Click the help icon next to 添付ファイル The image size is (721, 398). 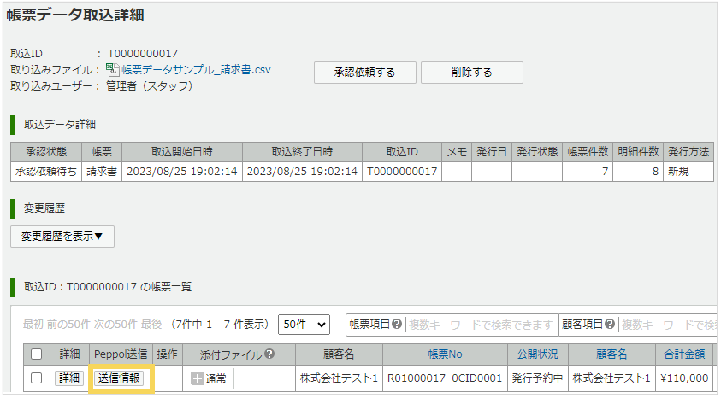[x=269, y=354]
